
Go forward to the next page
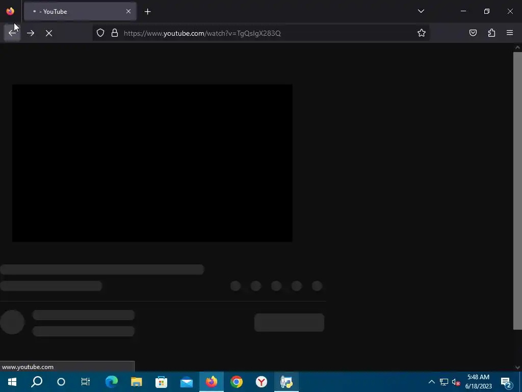[x=31, y=33]
